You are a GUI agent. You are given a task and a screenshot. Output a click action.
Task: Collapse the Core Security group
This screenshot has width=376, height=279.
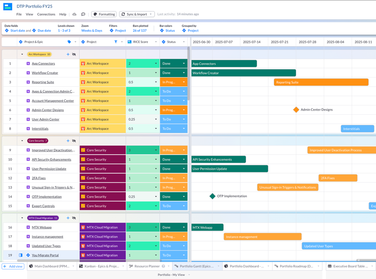coord(22,141)
